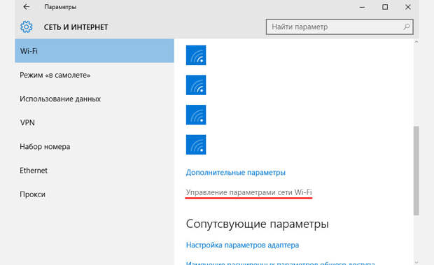Open 'Управление параметрами сети Wi-Fi' link

pos(248,192)
